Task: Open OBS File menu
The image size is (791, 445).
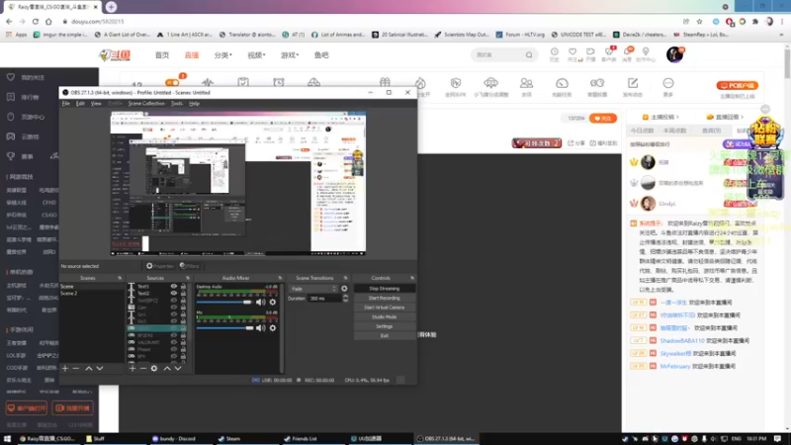Action: coord(66,104)
